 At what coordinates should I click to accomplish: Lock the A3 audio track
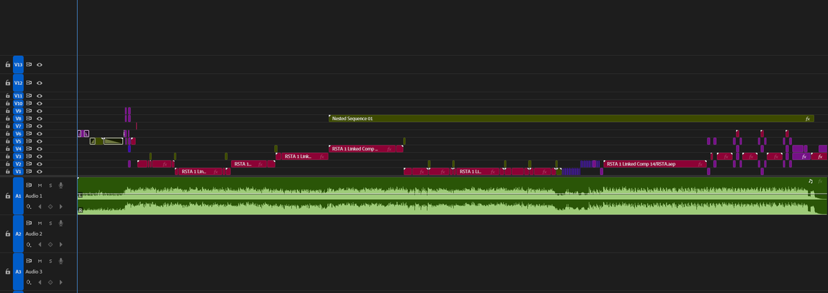[8, 272]
